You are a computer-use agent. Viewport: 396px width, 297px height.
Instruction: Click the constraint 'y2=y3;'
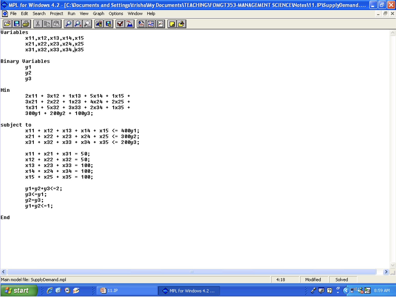tap(34, 200)
